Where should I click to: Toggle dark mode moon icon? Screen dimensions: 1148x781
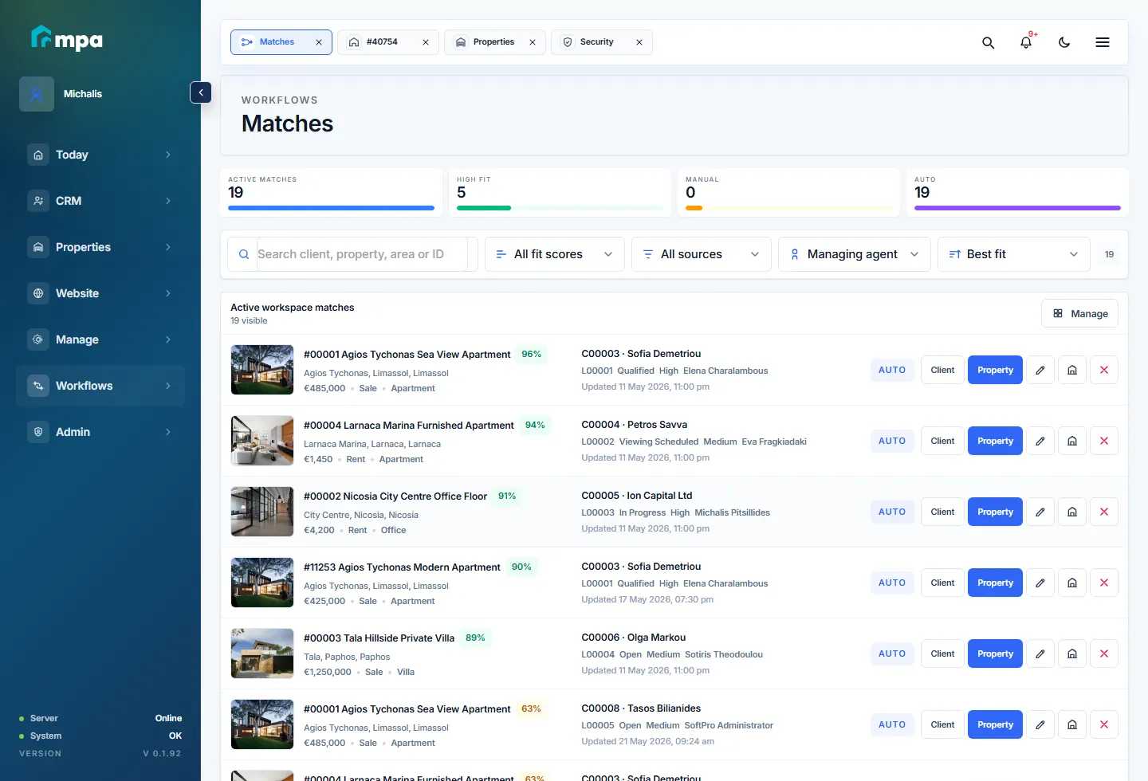[x=1064, y=42]
